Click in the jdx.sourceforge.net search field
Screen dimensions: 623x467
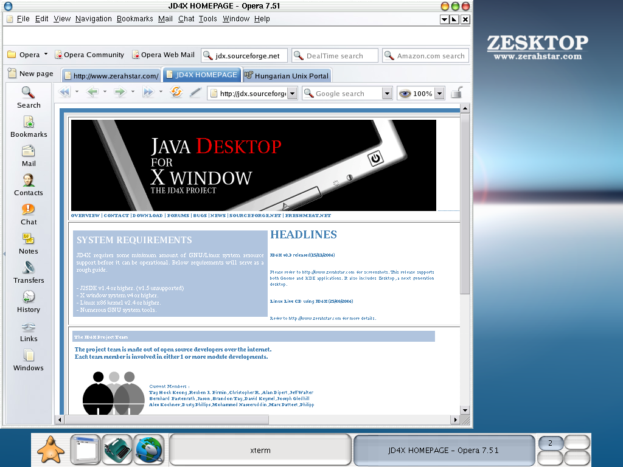(245, 55)
